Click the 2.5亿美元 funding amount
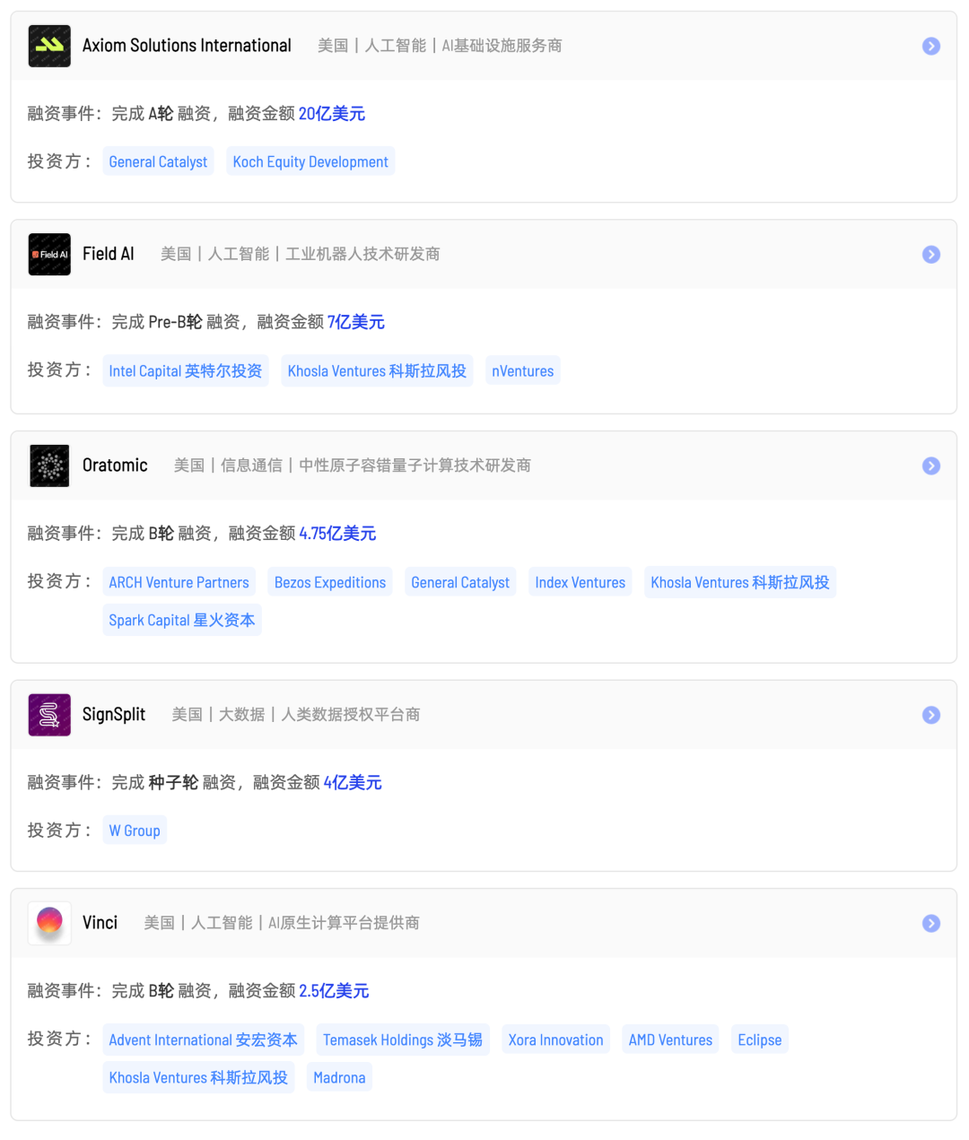Viewport: 969px width, 1140px height. (x=334, y=990)
